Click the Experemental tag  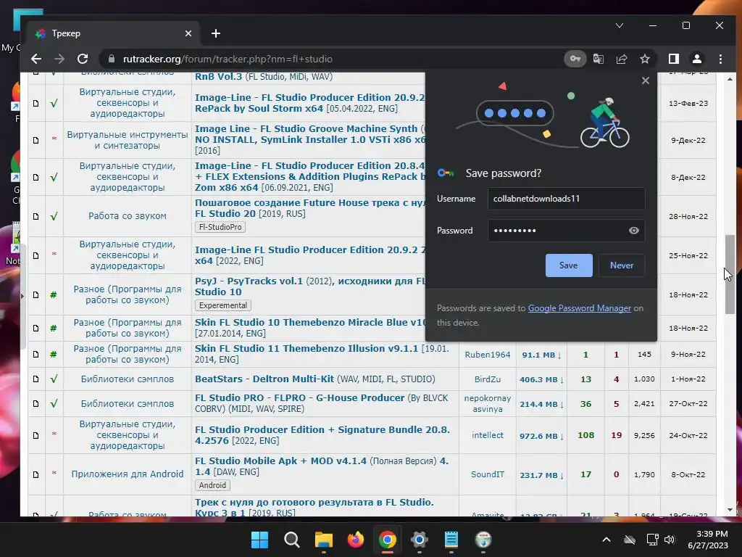223,305
